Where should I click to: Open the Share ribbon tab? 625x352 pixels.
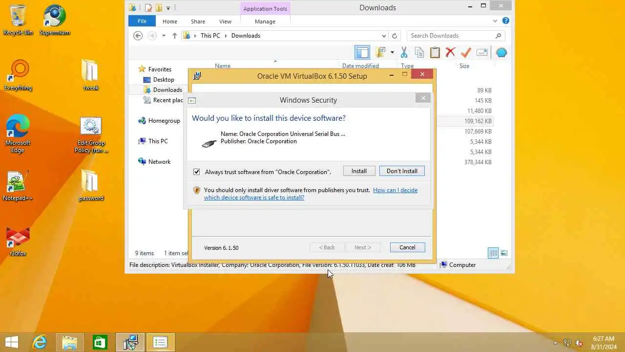click(x=198, y=21)
